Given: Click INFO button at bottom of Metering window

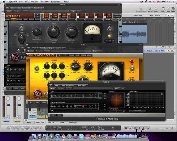Looking at the screenshot, I should coord(60,115).
